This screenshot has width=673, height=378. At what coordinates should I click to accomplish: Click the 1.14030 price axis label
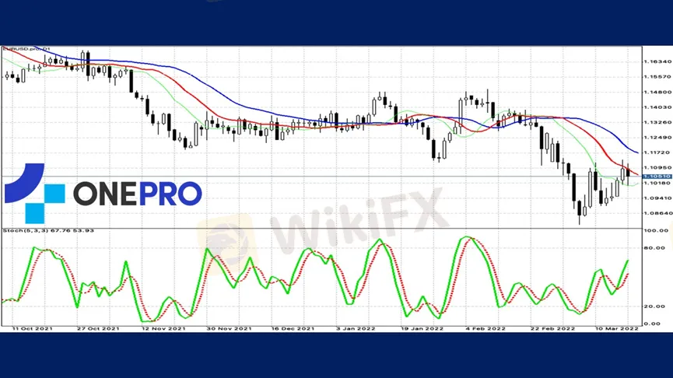coord(657,107)
